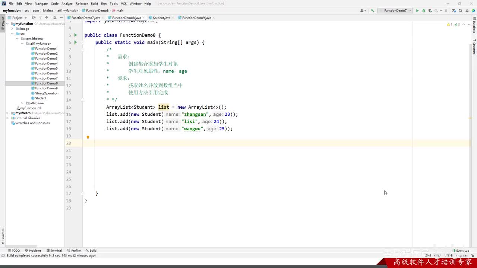Collapse the src folder node
The width and height of the screenshot is (477, 268).
click(12, 33)
